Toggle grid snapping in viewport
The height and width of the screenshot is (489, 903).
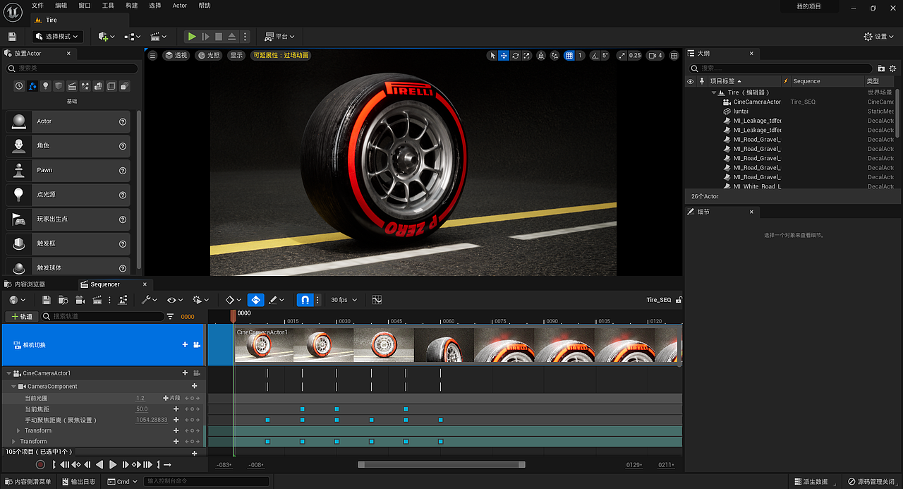(x=569, y=55)
